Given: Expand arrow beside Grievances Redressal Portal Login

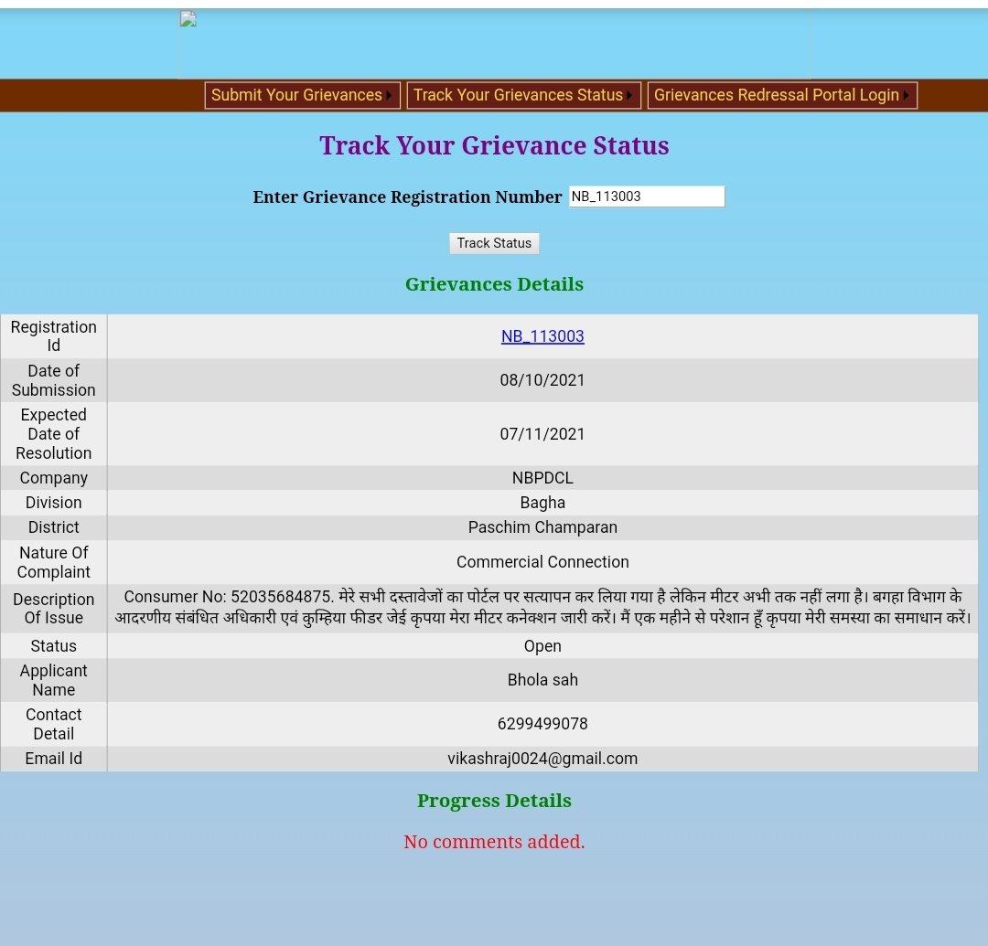Looking at the screenshot, I should click(x=906, y=95).
